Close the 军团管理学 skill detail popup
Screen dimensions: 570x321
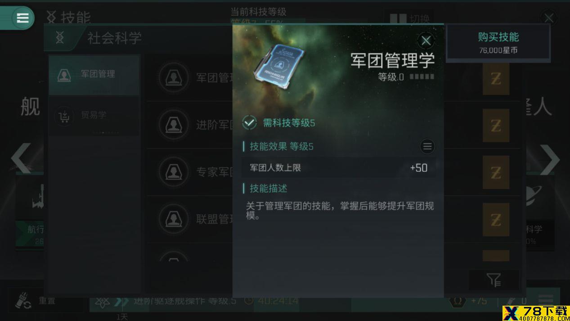(x=426, y=41)
